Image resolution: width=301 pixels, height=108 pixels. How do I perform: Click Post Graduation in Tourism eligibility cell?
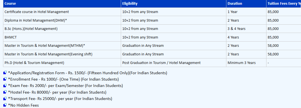click(x=174, y=63)
